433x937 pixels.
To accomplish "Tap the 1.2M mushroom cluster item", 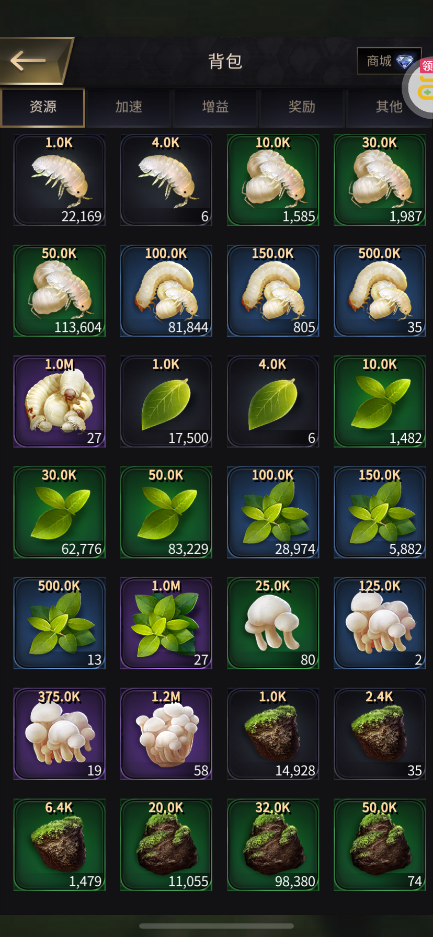I will [166, 734].
